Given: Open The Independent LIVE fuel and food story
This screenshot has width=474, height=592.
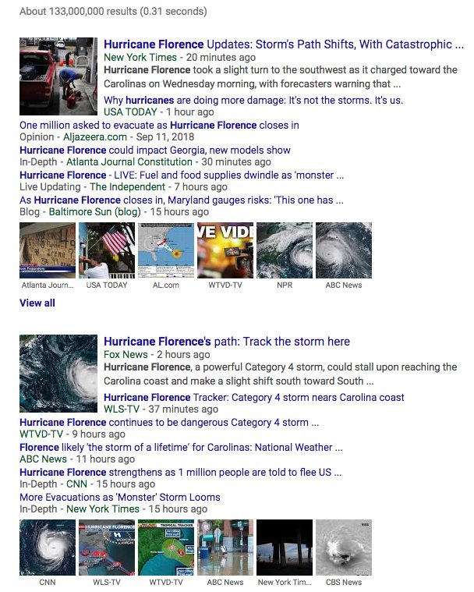Looking at the screenshot, I should tap(182, 175).
